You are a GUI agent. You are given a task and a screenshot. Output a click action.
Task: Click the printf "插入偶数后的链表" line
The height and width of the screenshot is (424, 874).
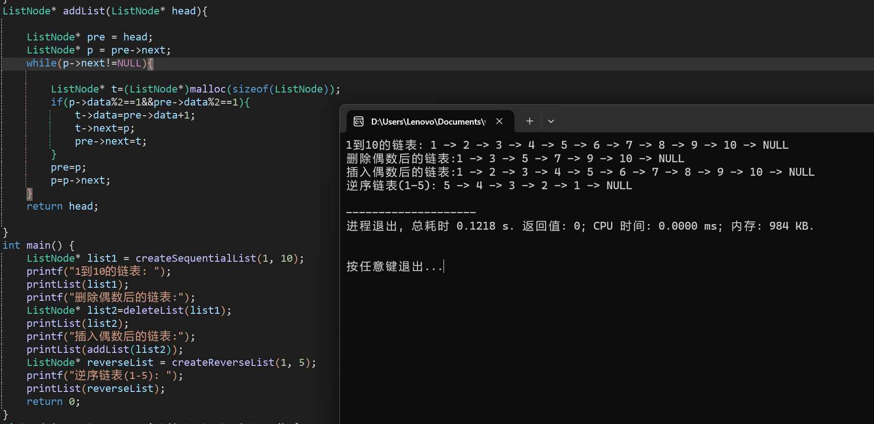click(111, 337)
